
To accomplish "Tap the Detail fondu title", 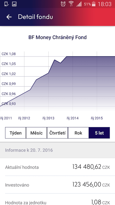I will click(x=36, y=17).
